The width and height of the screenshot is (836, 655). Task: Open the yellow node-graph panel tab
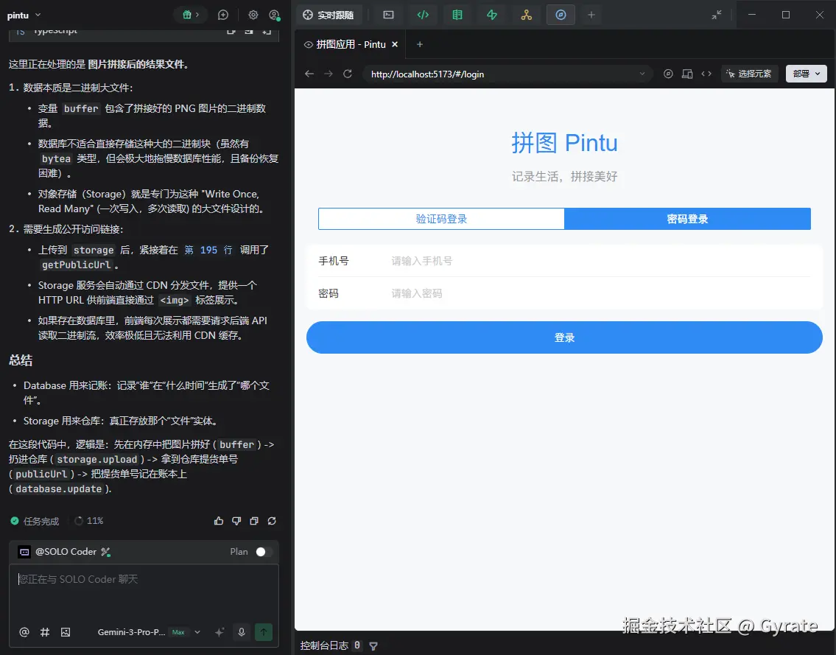[527, 15]
